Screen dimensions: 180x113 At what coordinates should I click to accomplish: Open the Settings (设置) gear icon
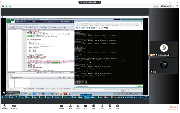(x=118, y=106)
